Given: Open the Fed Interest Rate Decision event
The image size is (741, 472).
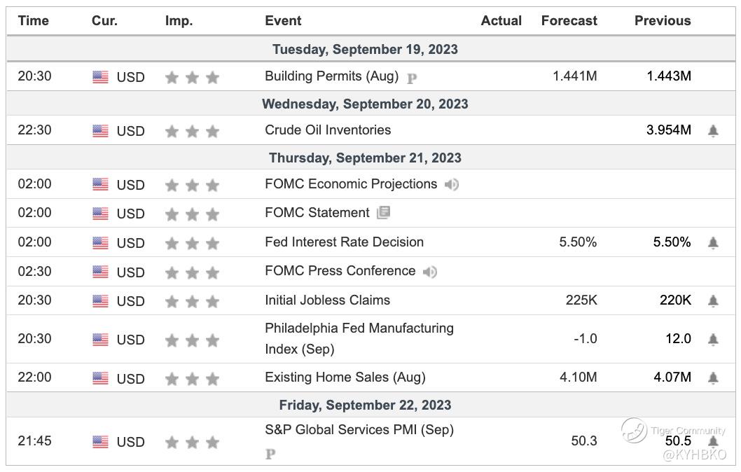Looking at the screenshot, I should point(344,242).
